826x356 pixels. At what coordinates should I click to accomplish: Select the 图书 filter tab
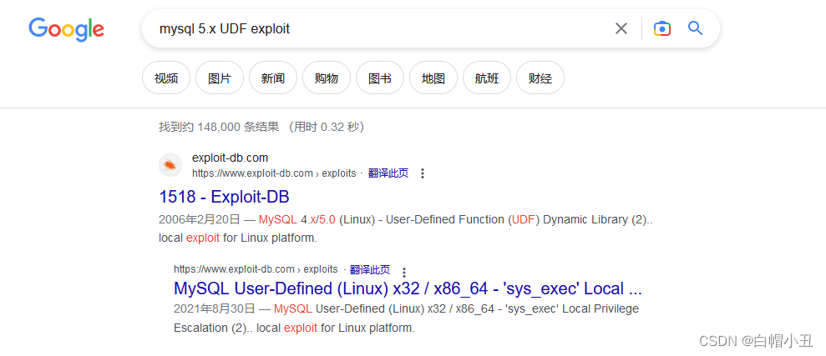tap(380, 78)
